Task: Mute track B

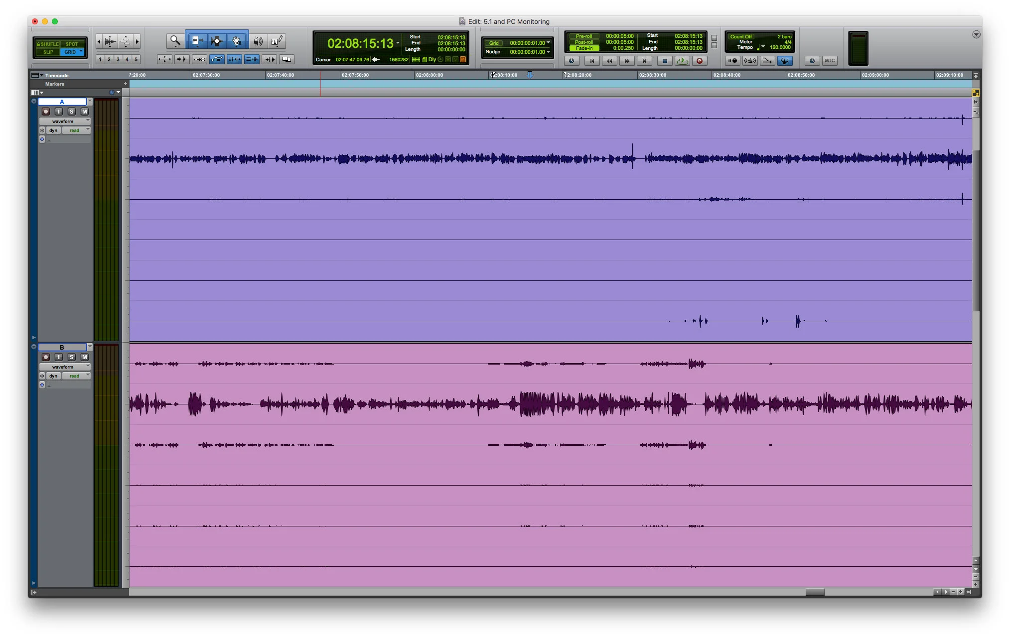Action: [x=85, y=357]
